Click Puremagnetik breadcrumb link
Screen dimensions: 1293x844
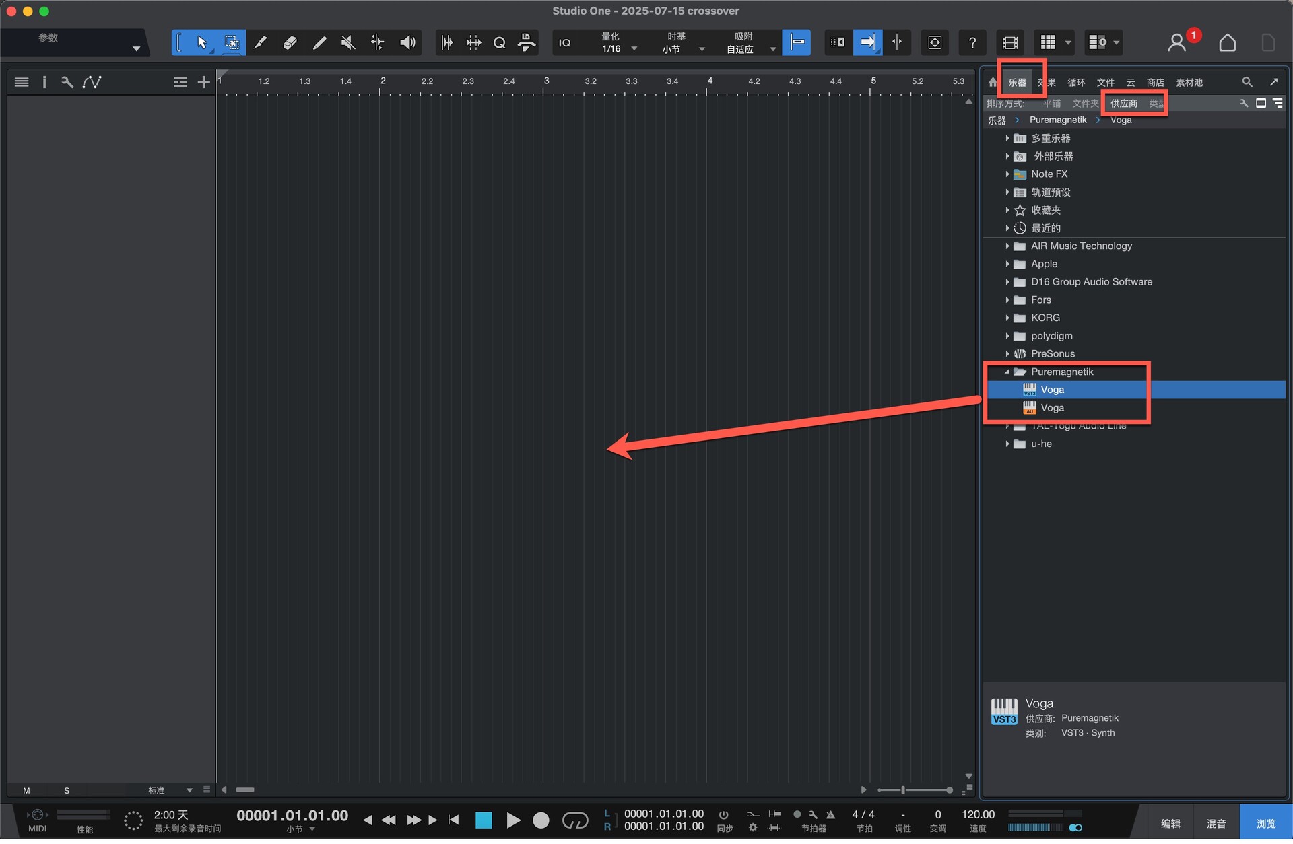(x=1057, y=120)
